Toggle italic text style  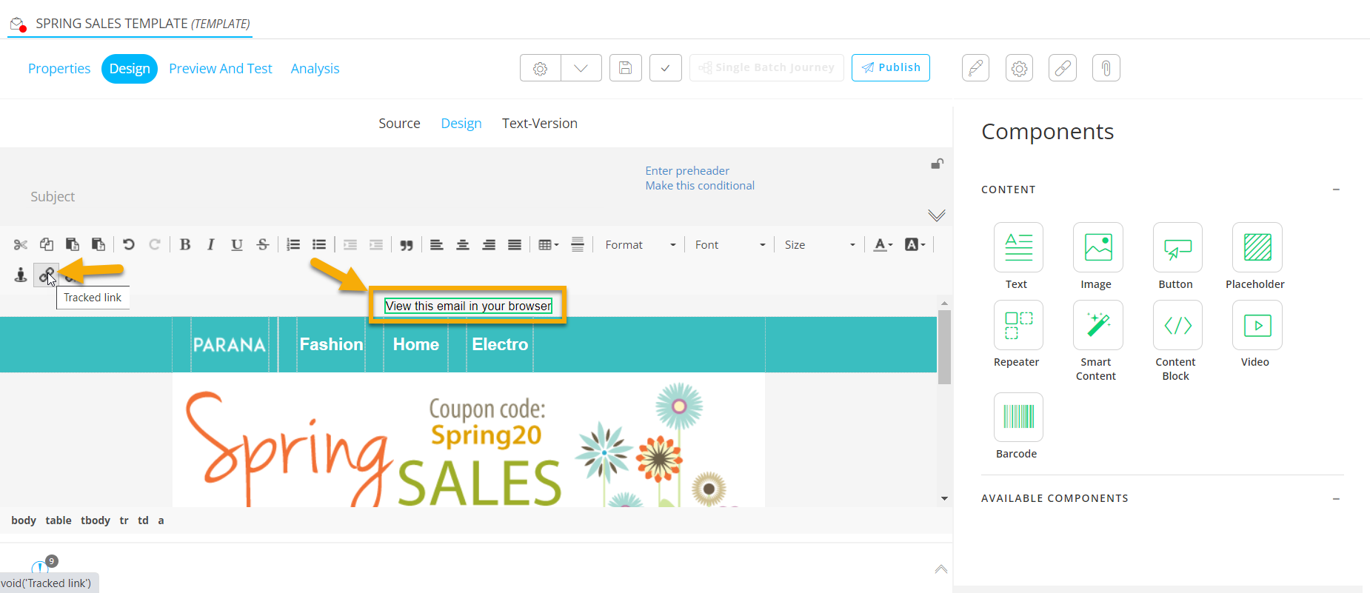[x=211, y=245]
